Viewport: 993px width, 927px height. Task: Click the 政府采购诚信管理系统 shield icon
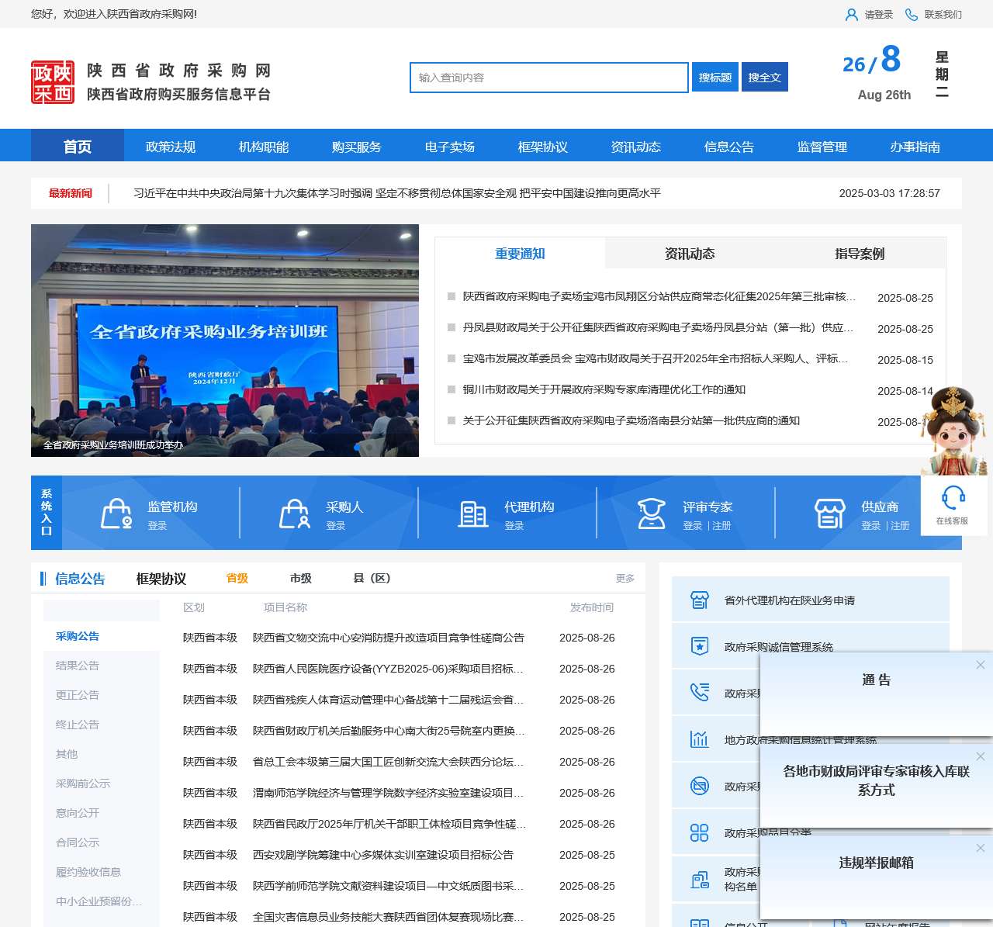[x=701, y=645]
